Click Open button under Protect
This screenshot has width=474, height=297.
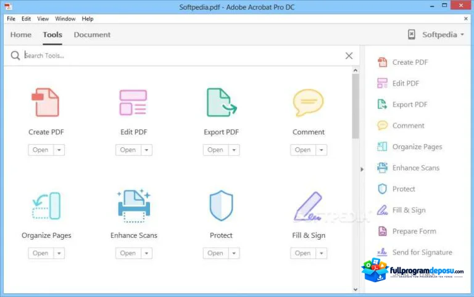(x=215, y=253)
